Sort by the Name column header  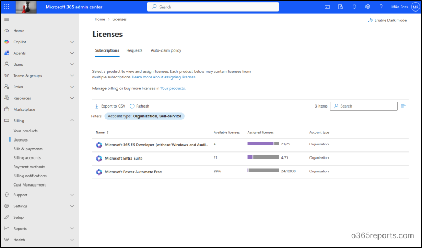(102, 132)
